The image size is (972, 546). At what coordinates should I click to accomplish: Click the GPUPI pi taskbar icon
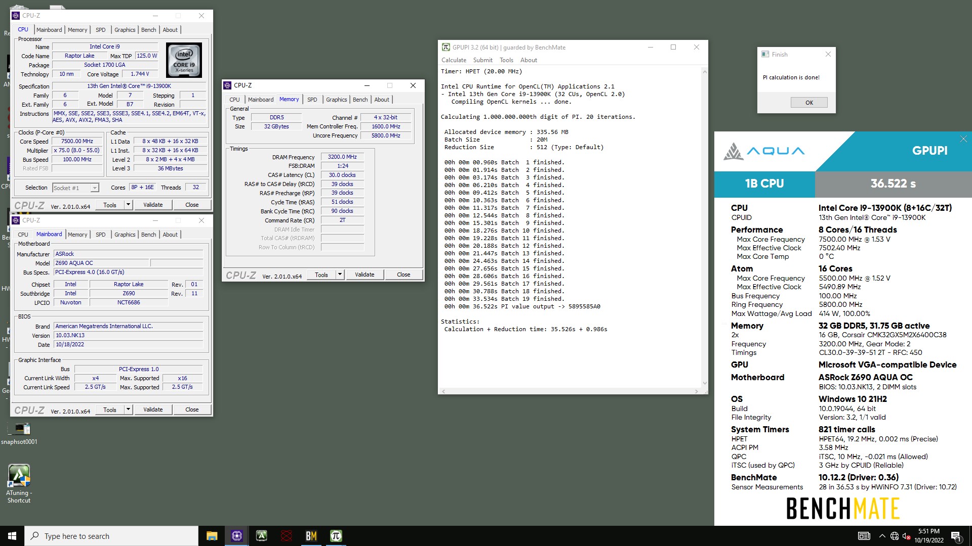(x=336, y=536)
